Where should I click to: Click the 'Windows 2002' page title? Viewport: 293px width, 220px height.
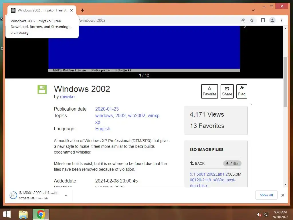[x=82, y=89]
